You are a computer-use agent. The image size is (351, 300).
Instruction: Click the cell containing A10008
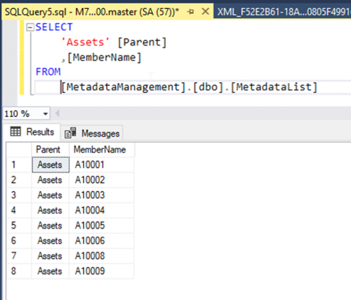tap(90, 256)
